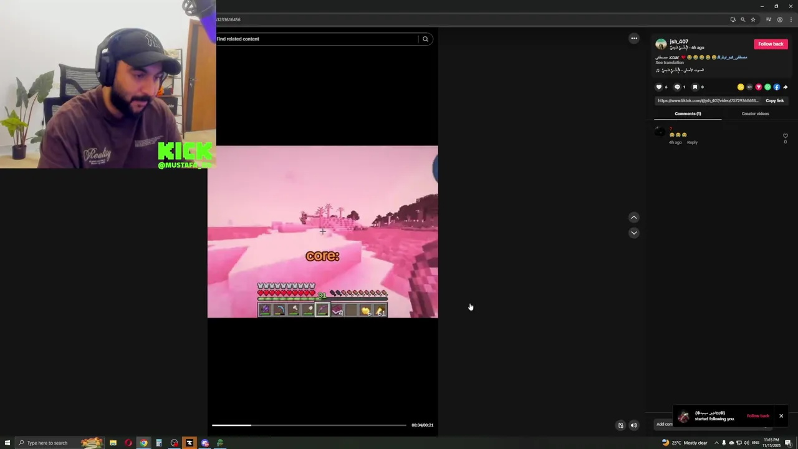The width and height of the screenshot is (798, 449).
Task: Open File Explorer from taskbar
Action: click(113, 443)
